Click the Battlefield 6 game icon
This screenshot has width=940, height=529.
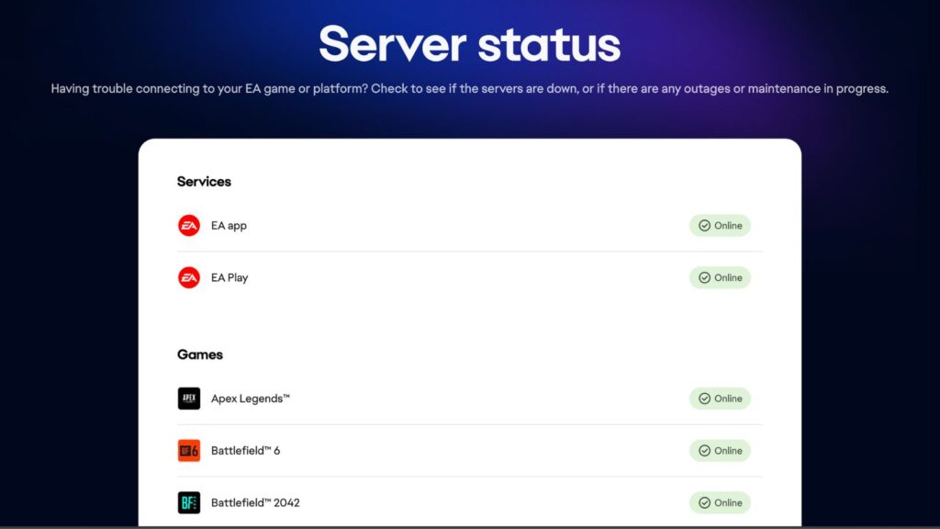click(x=188, y=450)
